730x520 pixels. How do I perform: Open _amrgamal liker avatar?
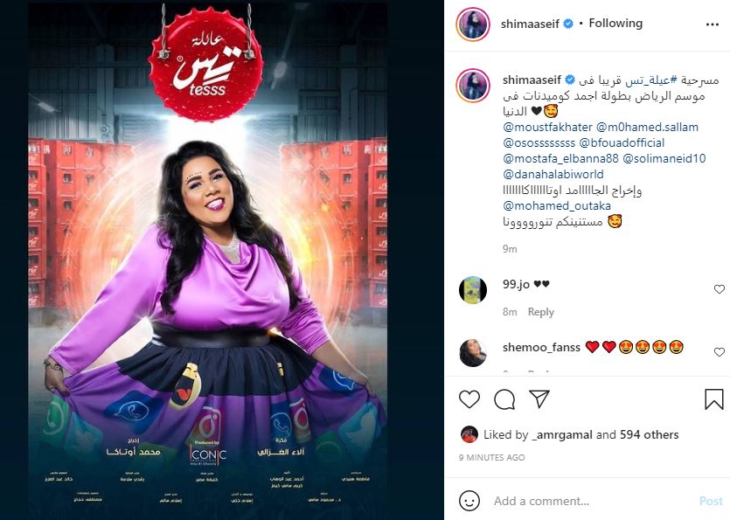[x=469, y=434]
